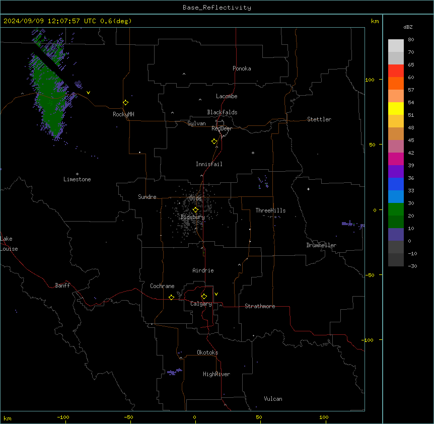Click the dBZ legend heading
Image resolution: width=434 pixels, height=424 pixels.
408,27
